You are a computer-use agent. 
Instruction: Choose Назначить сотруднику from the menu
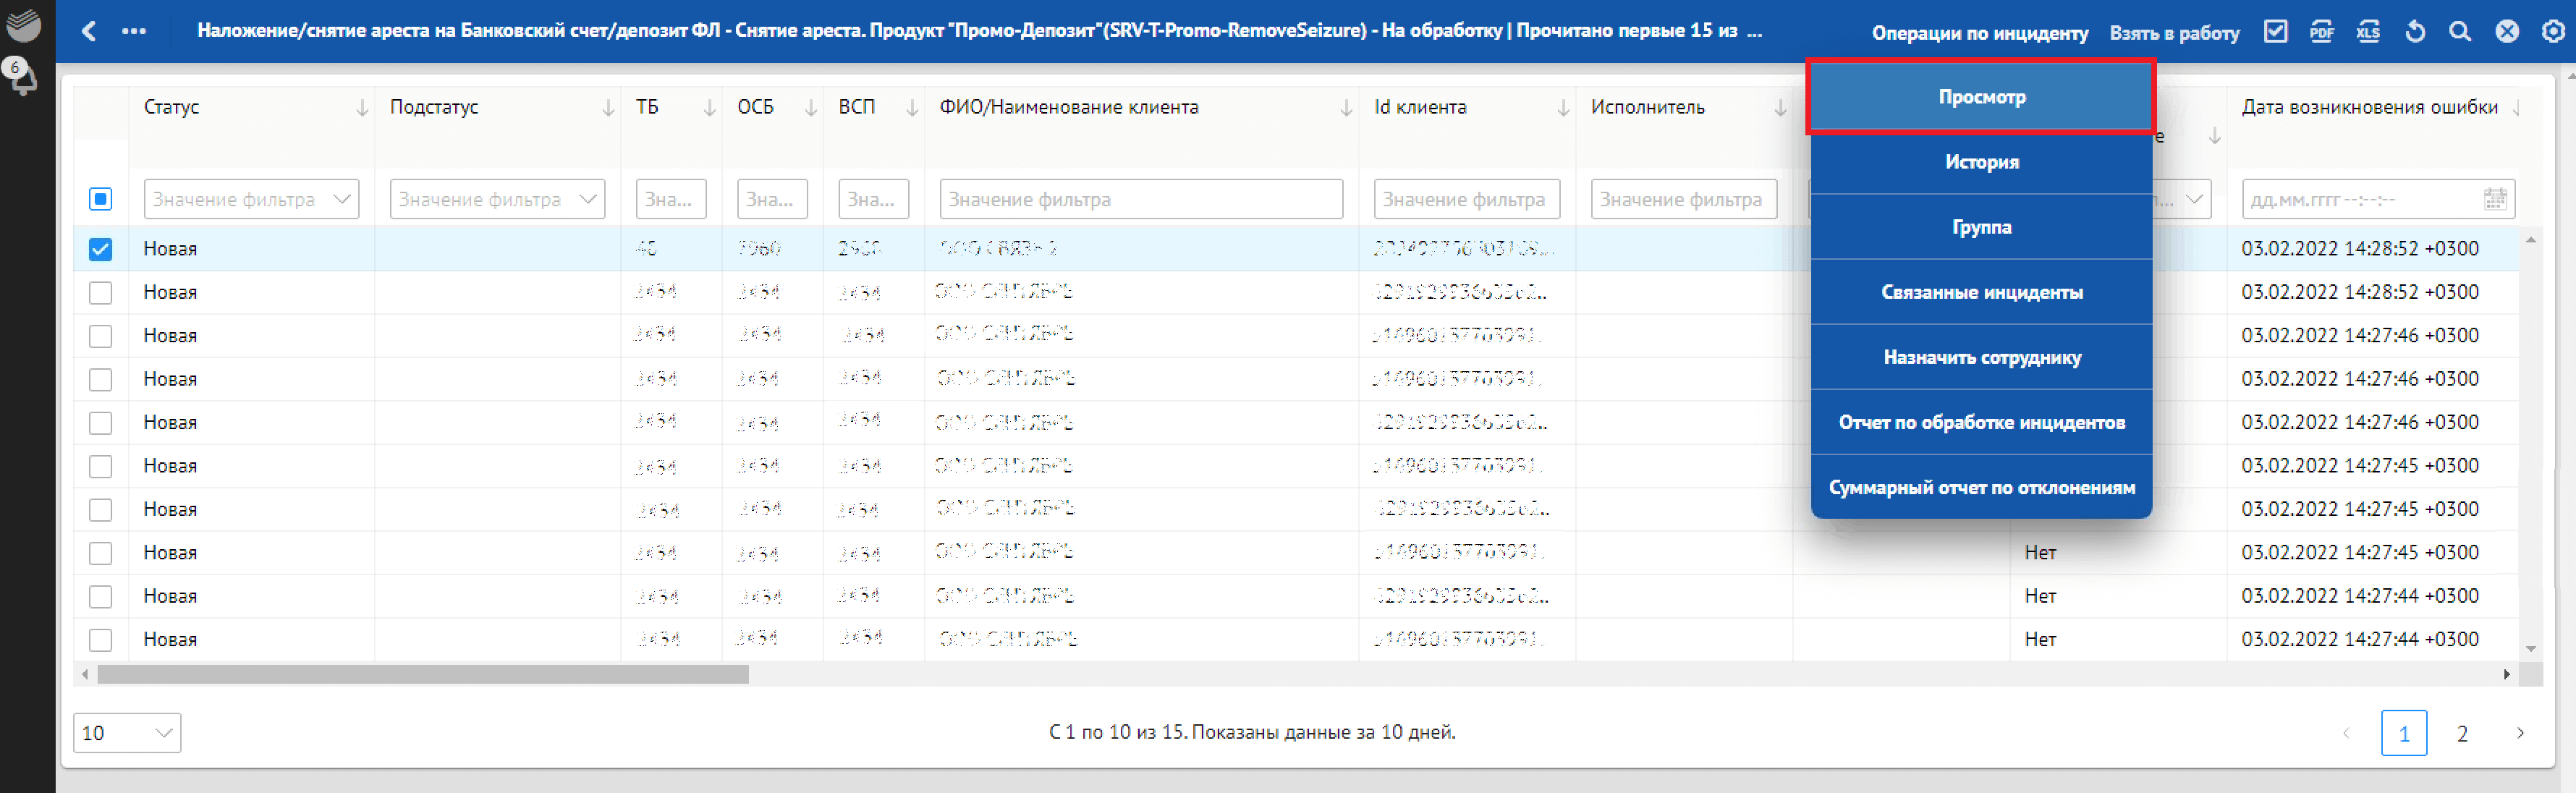click(1981, 357)
